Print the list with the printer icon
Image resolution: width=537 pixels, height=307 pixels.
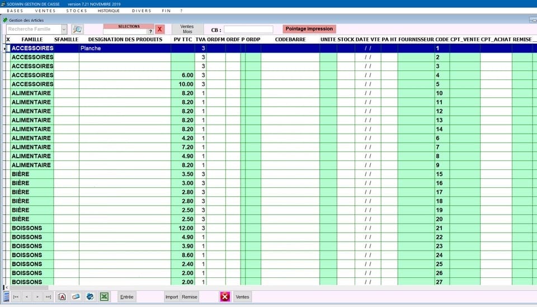tap(90, 297)
